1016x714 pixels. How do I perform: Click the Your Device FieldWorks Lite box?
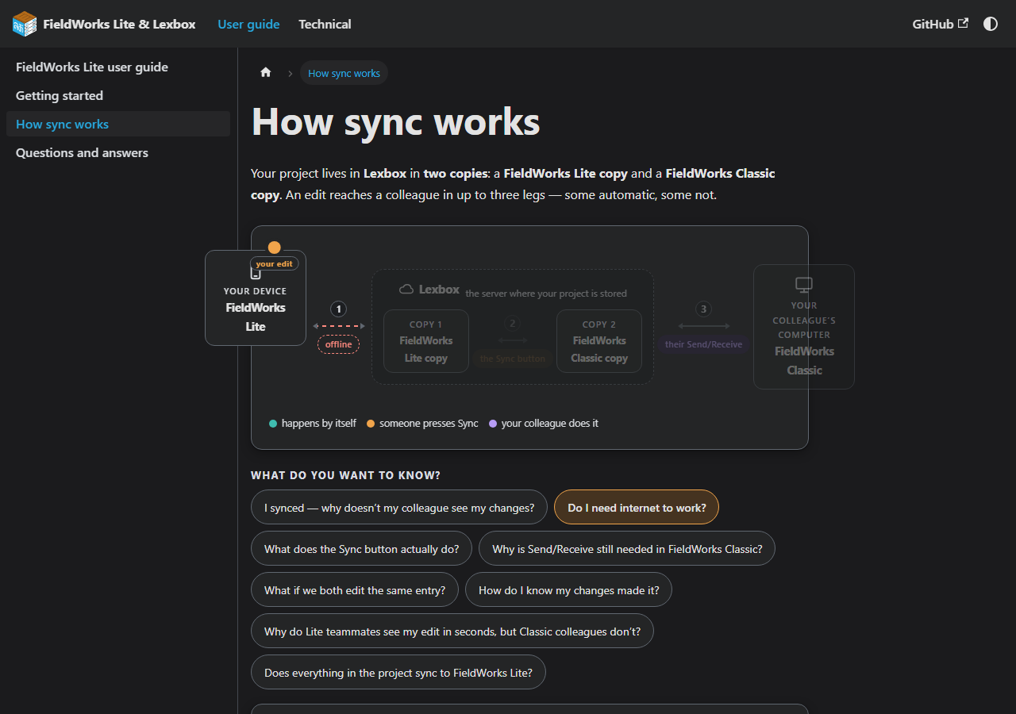point(256,298)
